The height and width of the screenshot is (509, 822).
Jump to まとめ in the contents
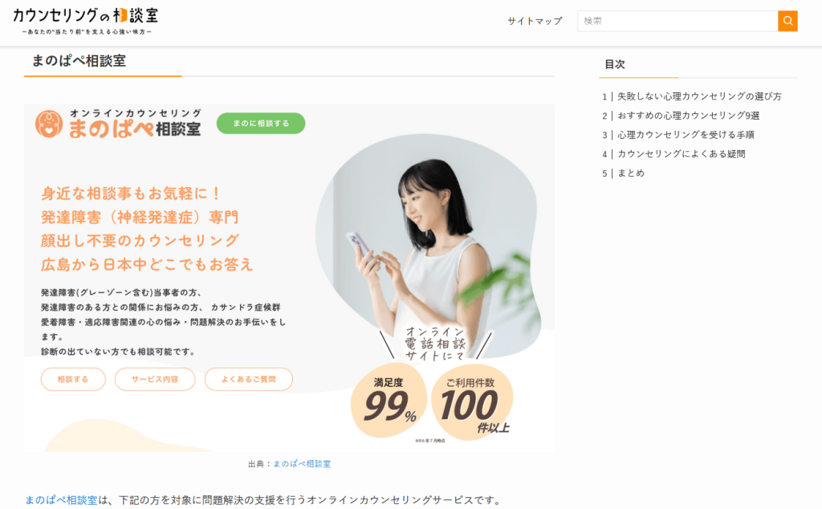point(631,173)
